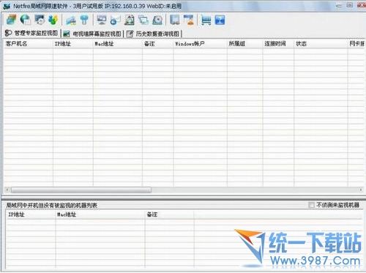366x273 pixels.
Task: Click the colorful users group icon
Action: click(53, 20)
